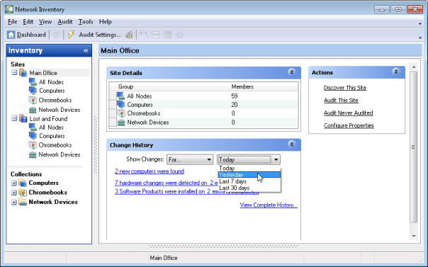
Task: Click Discover This Site link
Action: click(x=345, y=88)
